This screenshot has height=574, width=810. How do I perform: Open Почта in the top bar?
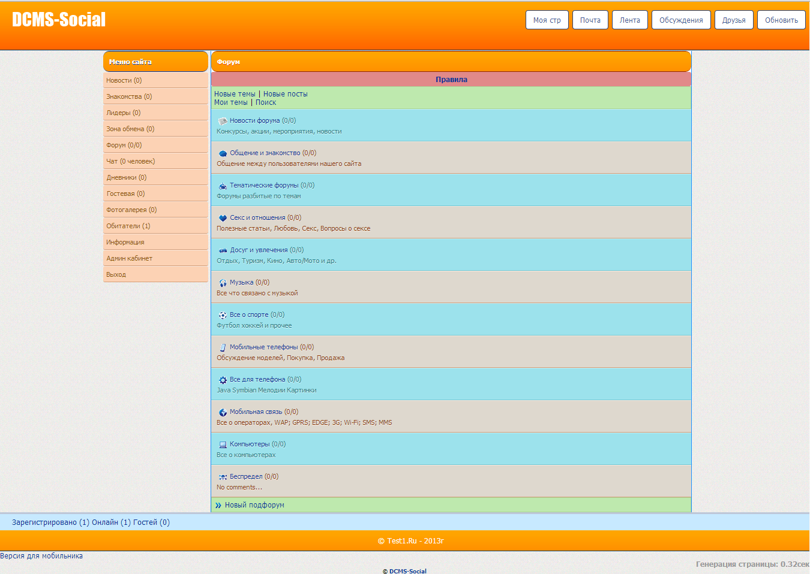pyautogui.click(x=590, y=20)
